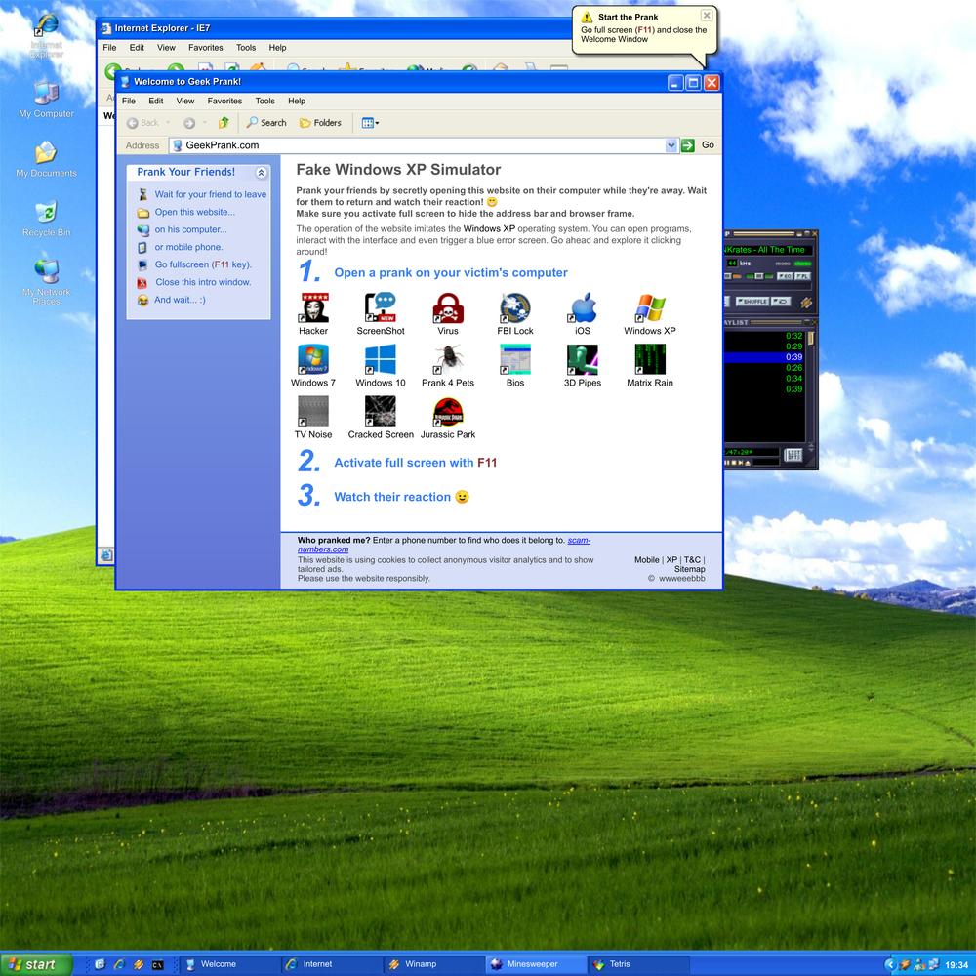Image resolution: width=976 pixels, height=976 pixels.
Task: Open Help menu in IE7 window
Action: coord(277,47)
